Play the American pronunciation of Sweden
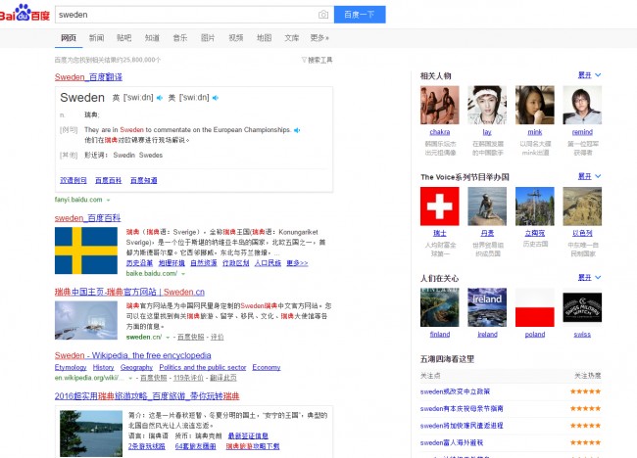 tap(216, 98)
